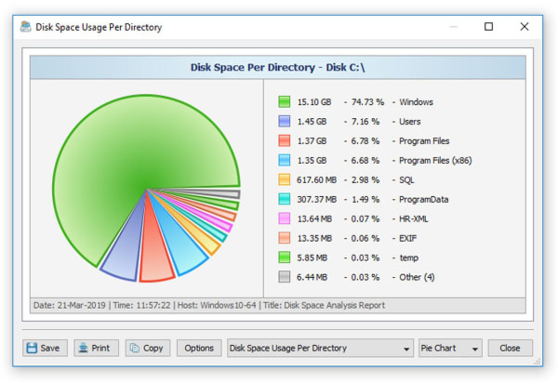Click the '15.10 GB' size value
This screenshot has width=558, height=383.
[314, 102]
